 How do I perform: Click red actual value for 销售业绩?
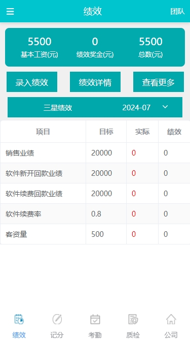tap(134, 153)
